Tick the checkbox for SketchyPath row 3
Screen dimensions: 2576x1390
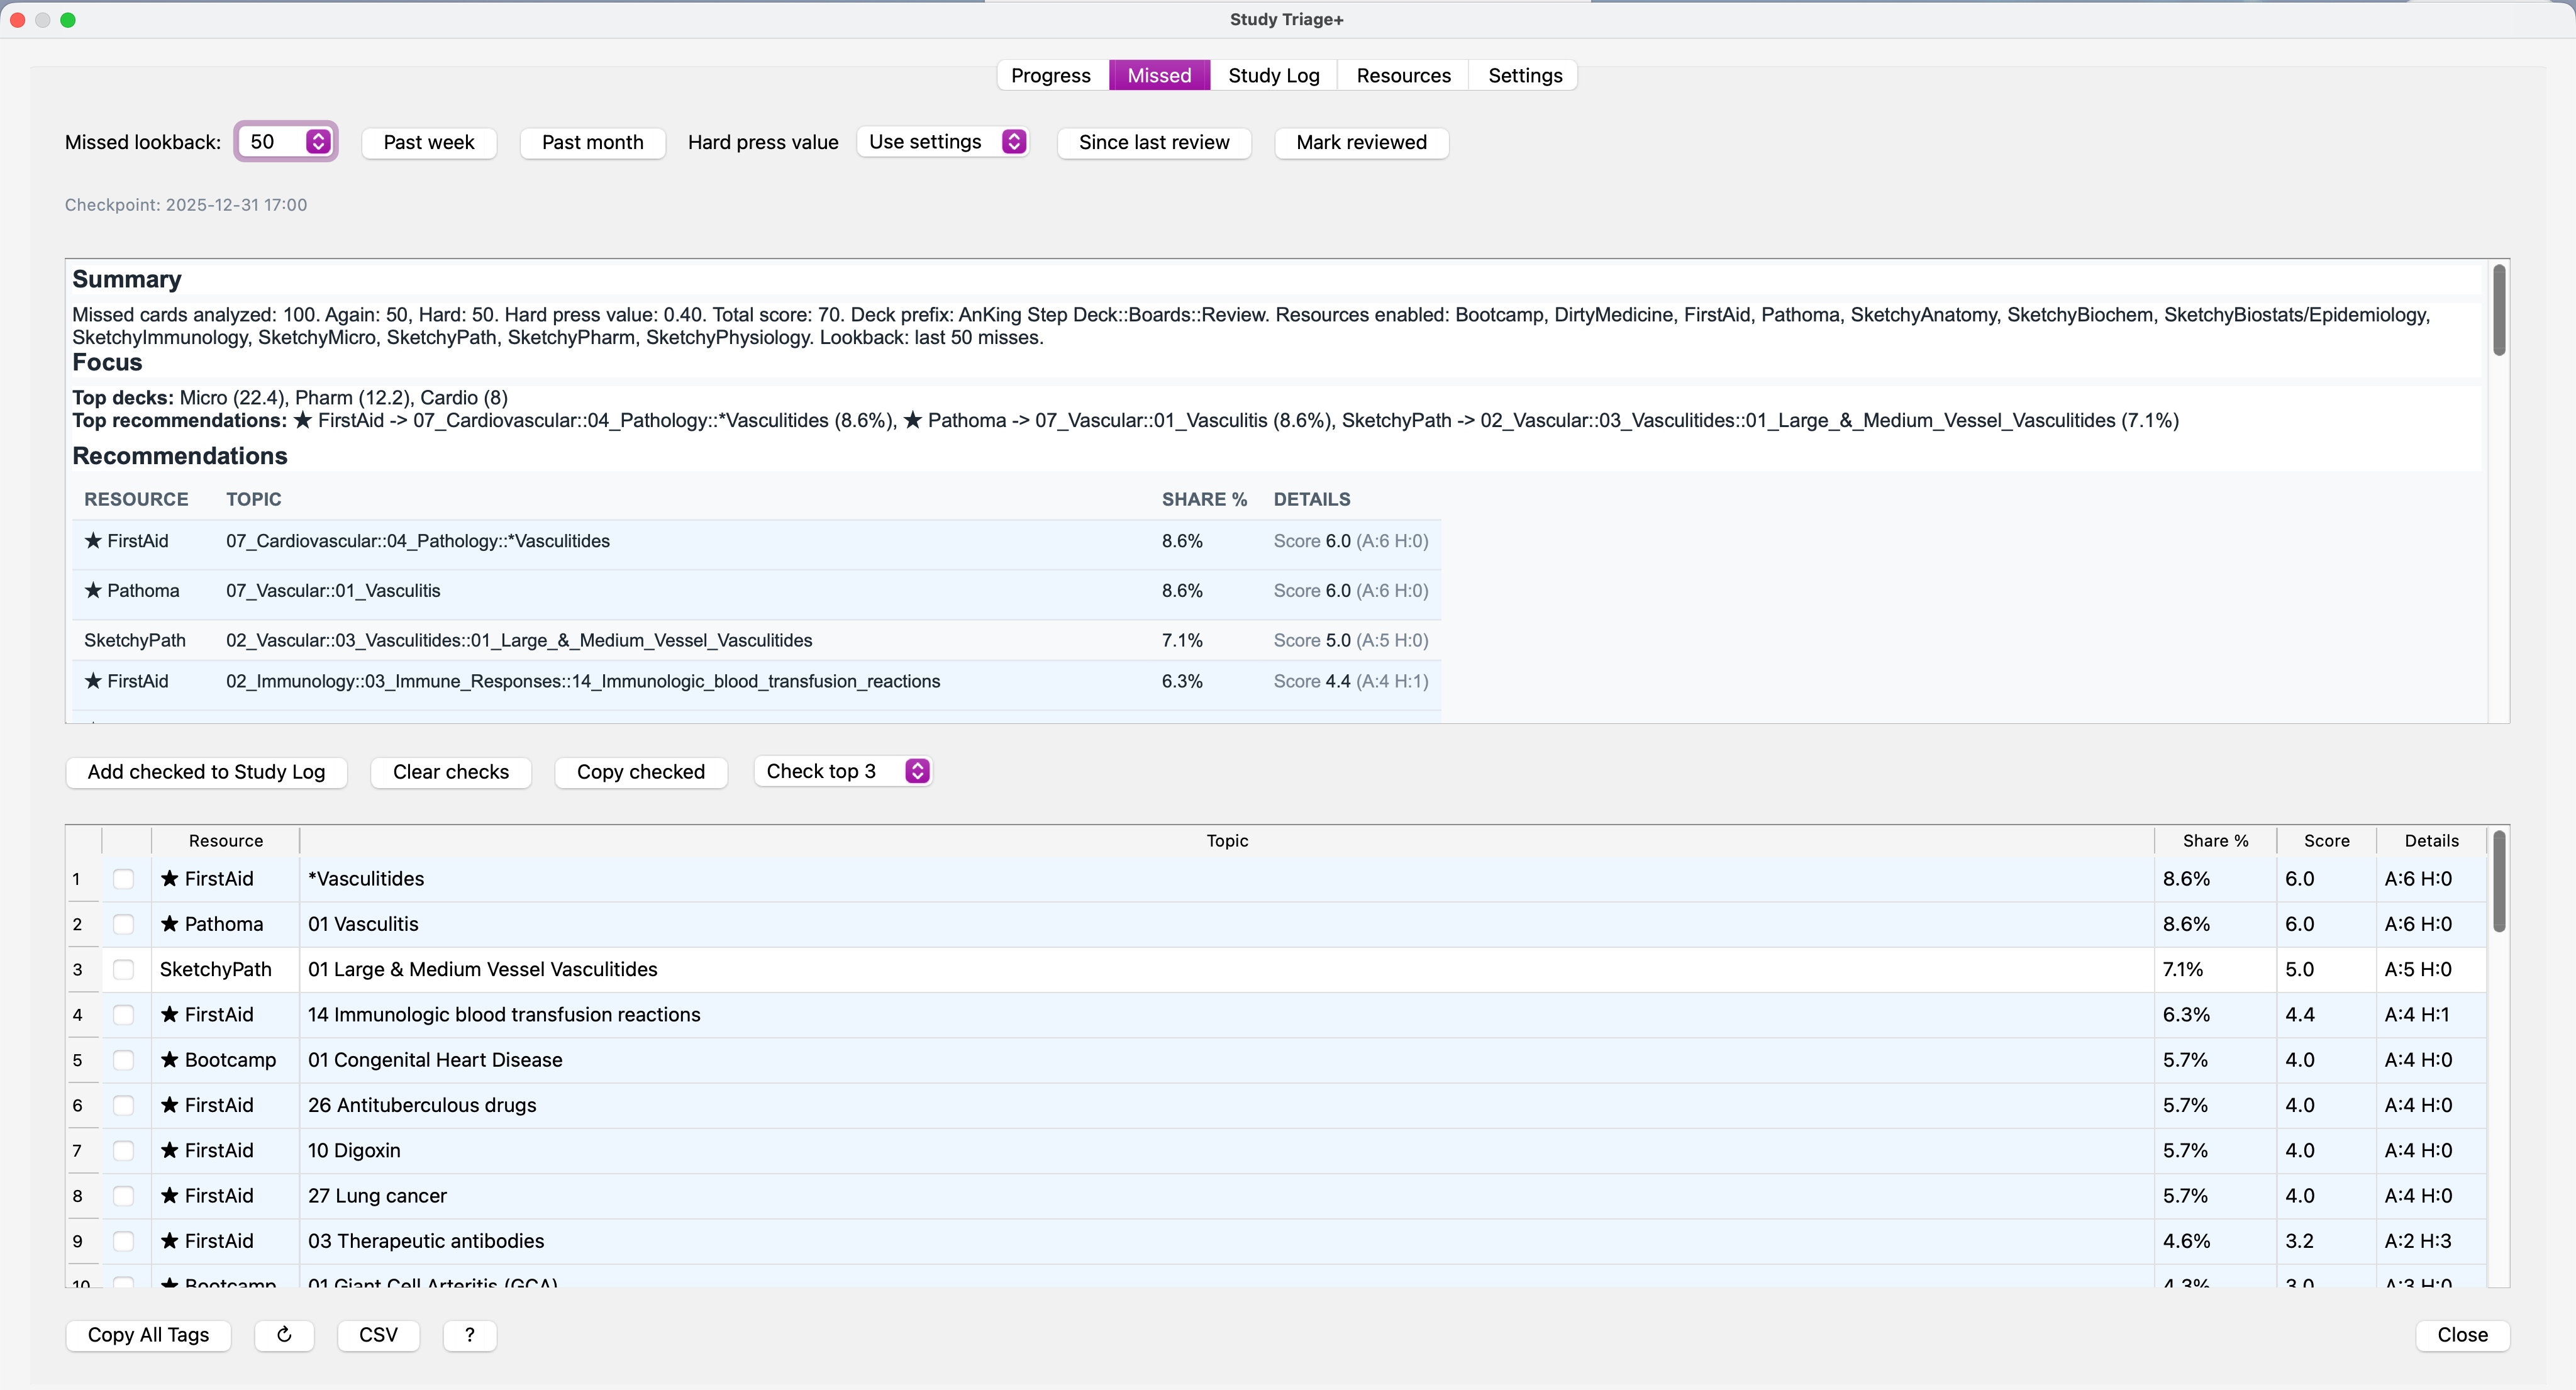point(124,969)
